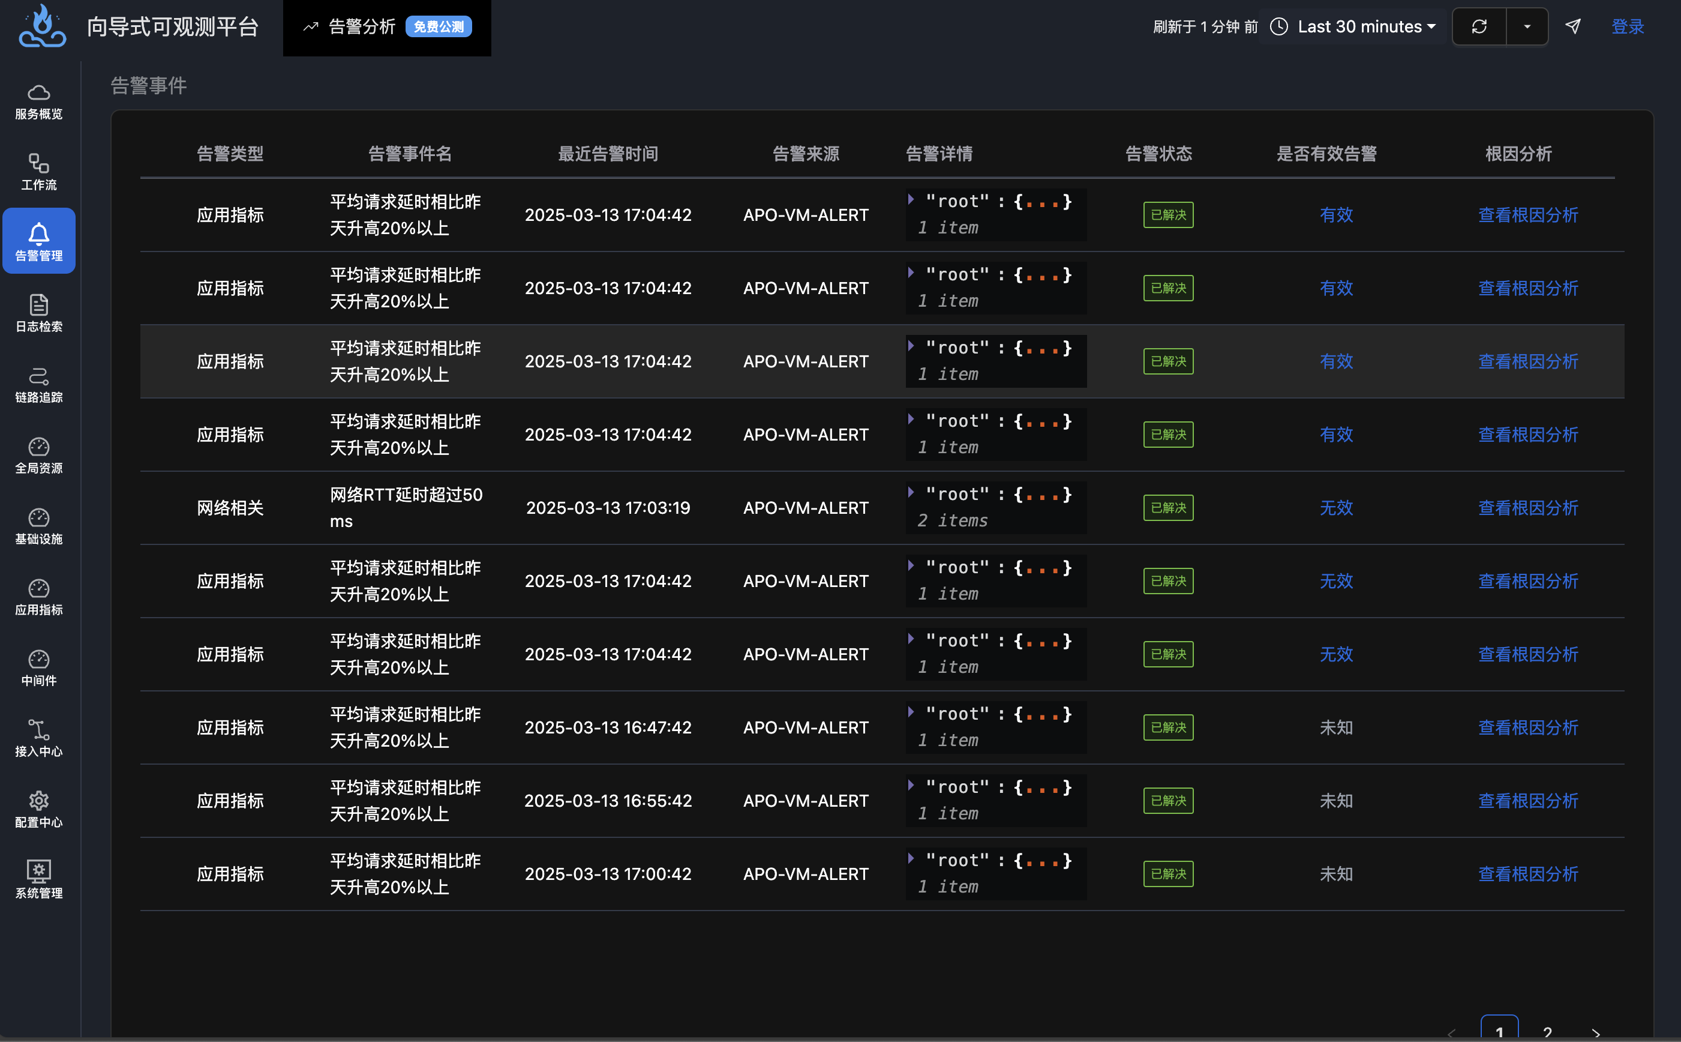Viewport: 1681px width, 1042px height.
Task: Click the next page arrow
Action: pyautogui.click(x=1596, y=1033)
